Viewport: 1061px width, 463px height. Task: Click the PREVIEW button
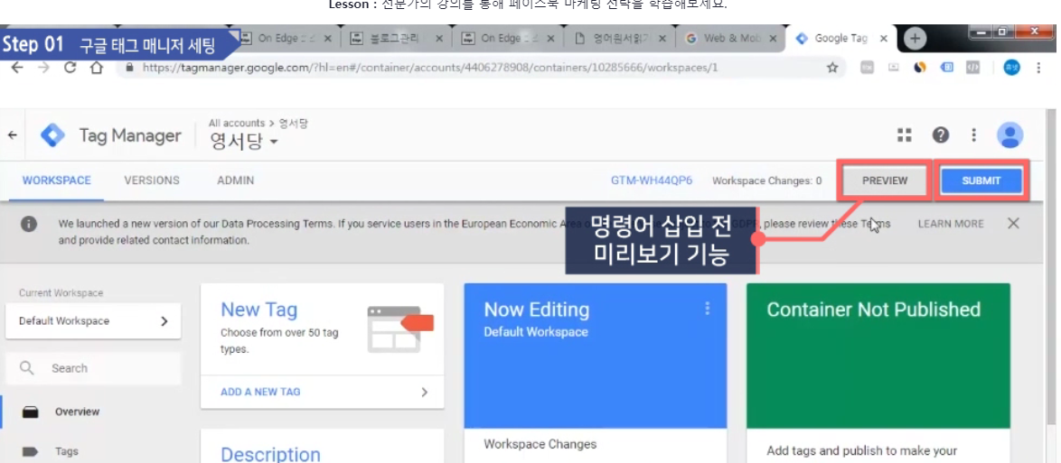[885, 181]
